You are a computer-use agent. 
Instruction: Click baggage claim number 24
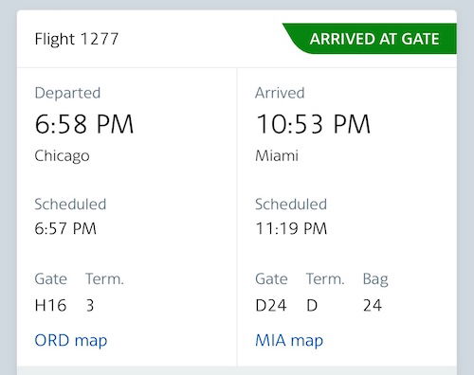coord(373,305)
